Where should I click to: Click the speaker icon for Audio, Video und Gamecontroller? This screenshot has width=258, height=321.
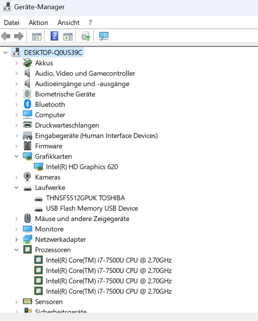click(x=27, y=73)
